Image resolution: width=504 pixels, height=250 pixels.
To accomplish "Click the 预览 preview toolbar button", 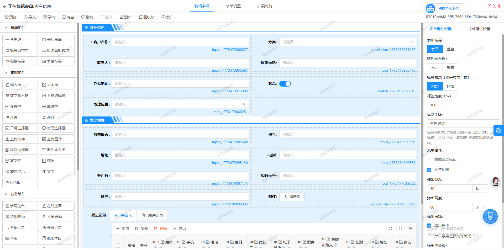I will 10,17.
